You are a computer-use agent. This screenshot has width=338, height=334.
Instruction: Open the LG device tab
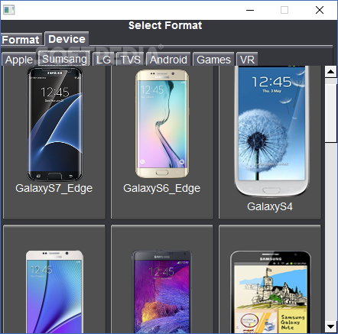(103, 60)
